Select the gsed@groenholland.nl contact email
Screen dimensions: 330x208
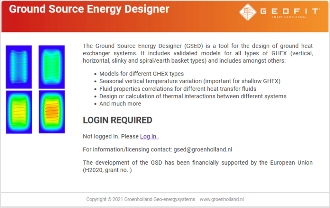pos(203,150)
